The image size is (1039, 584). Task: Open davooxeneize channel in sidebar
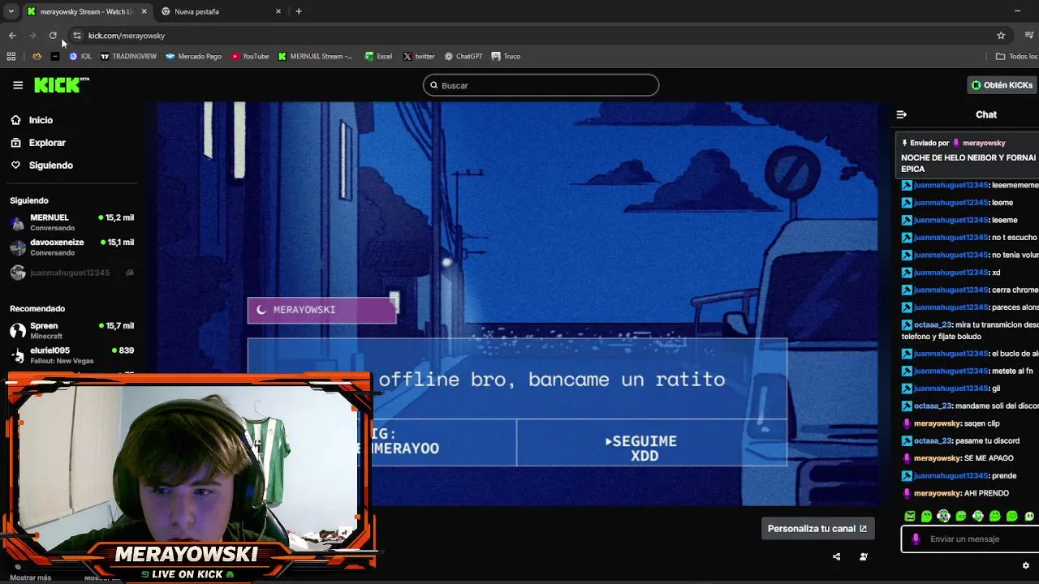(71, 247)
